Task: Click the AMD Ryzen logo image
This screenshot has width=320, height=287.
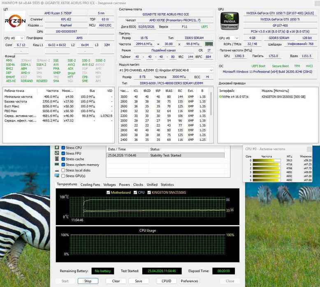Action: pyautogui.click(x=15, y=21)
